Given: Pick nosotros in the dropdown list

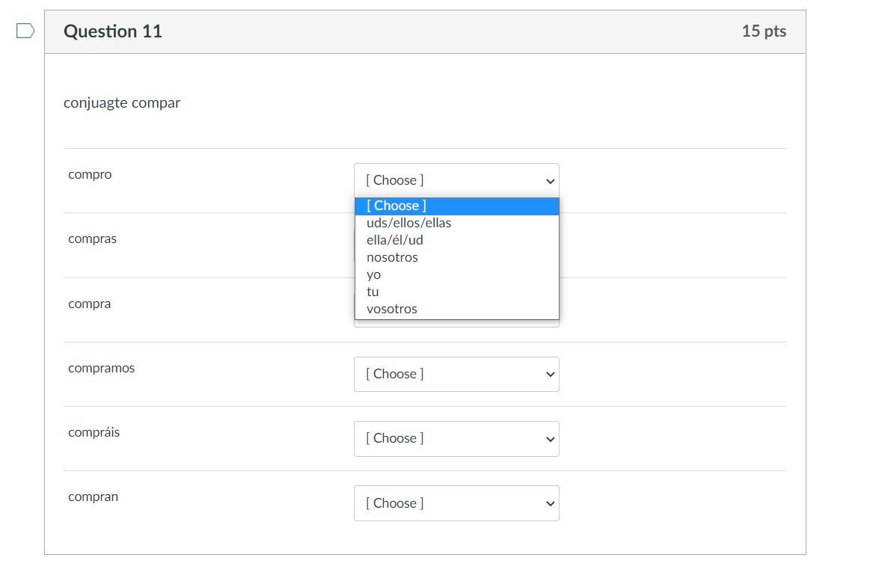Looking at the screenshot, I should click(x=456, y=257).
